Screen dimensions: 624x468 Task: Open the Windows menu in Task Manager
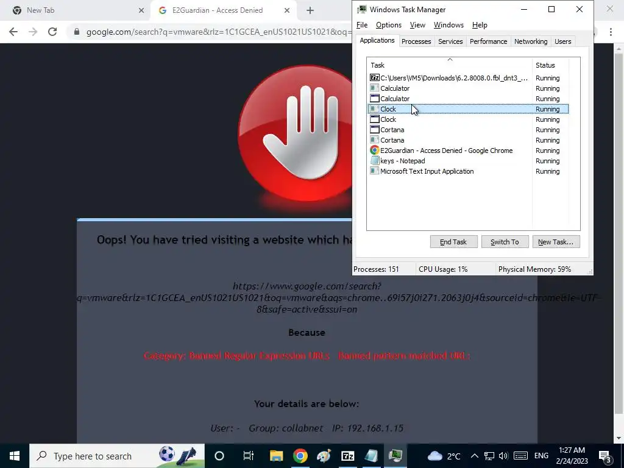[448, 25]
